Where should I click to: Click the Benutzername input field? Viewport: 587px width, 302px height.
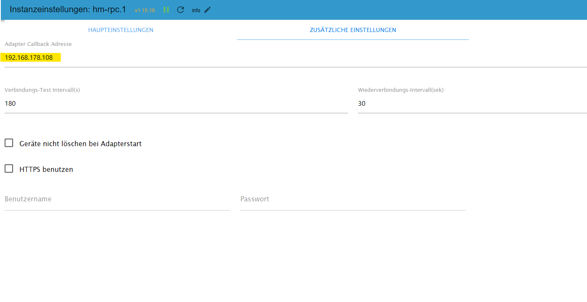tap(117, 199)
